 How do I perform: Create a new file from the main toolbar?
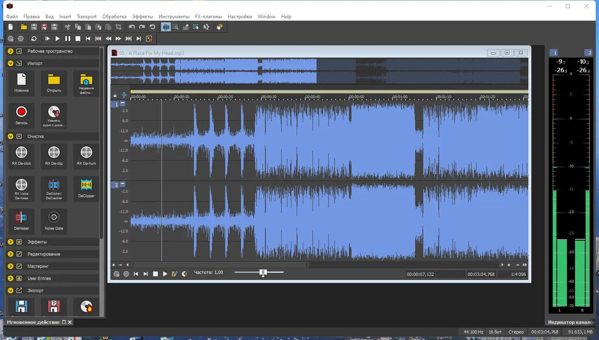11,27
